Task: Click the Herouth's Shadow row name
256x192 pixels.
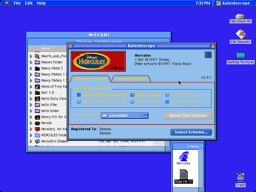Action: coord(54,141)
